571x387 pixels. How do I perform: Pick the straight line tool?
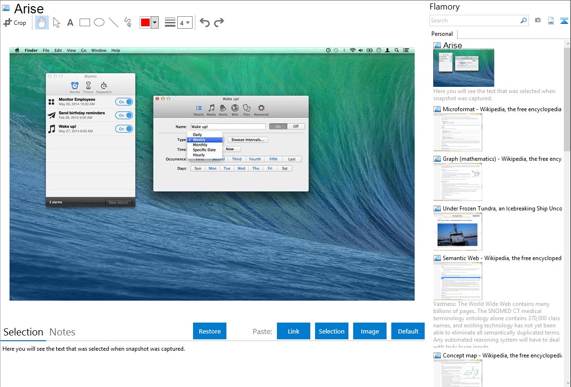point(113,22)
